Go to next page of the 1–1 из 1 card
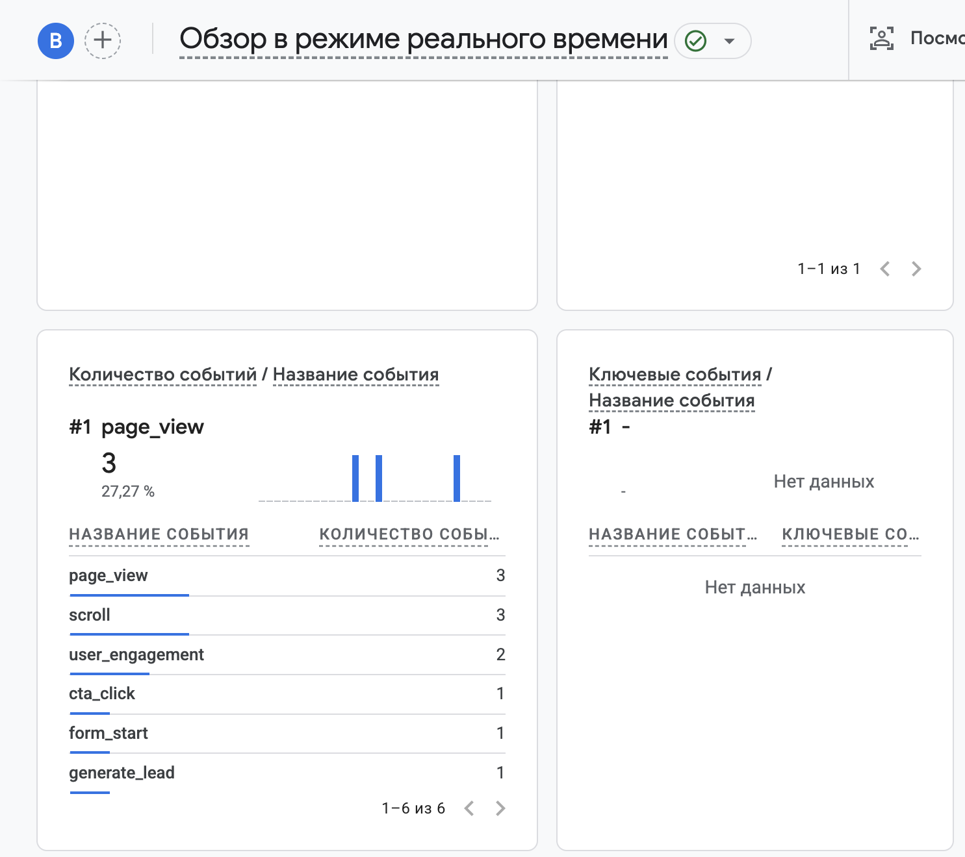The image size is (965, 857). (x=916, y=269)
